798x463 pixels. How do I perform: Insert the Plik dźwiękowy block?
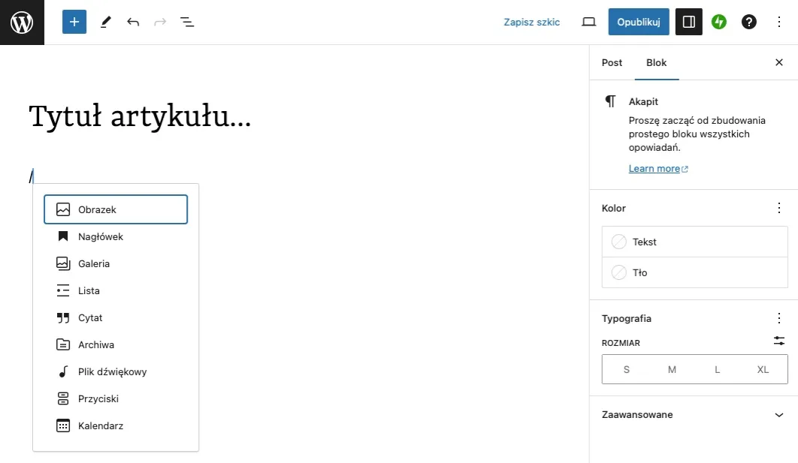point(116,371)
